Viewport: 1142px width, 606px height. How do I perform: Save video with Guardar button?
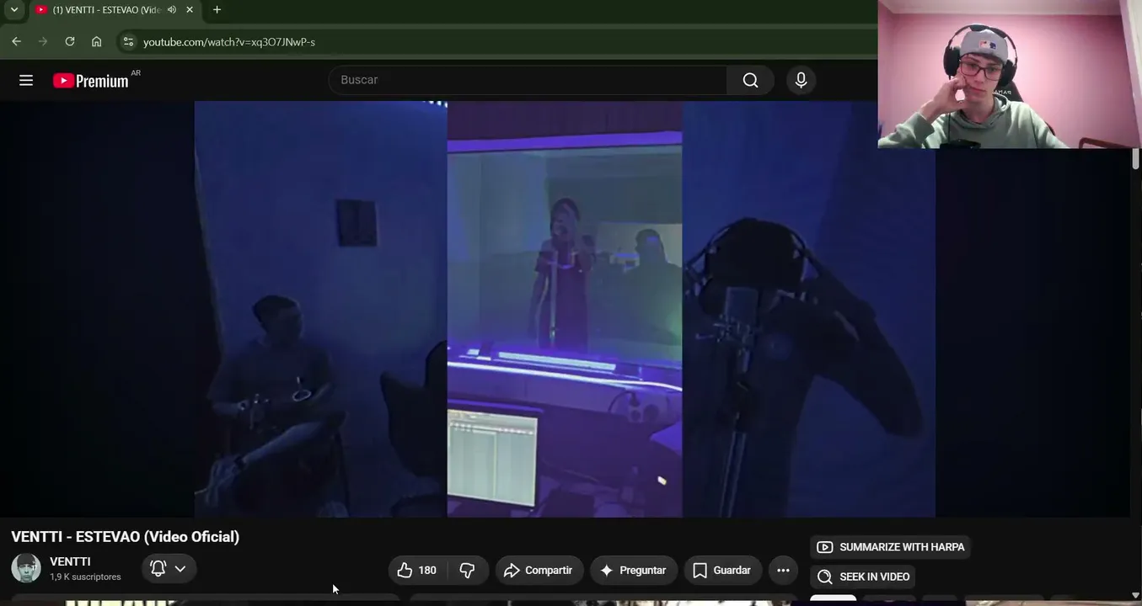(x=723, y=571)
